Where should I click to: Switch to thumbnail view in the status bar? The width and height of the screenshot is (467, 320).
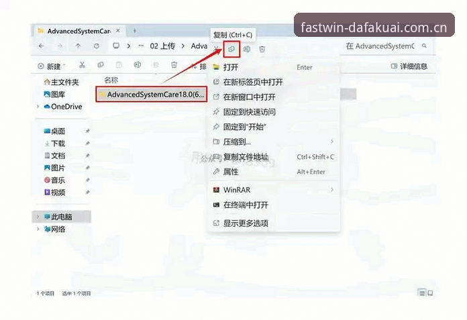[x=430, y=293]
